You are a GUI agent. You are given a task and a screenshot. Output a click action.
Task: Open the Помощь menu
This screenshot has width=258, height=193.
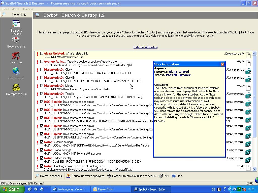[x=27, y=9]
